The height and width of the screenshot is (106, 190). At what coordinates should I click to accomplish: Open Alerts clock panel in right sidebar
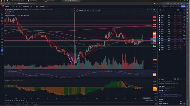[x=184, y=13]
